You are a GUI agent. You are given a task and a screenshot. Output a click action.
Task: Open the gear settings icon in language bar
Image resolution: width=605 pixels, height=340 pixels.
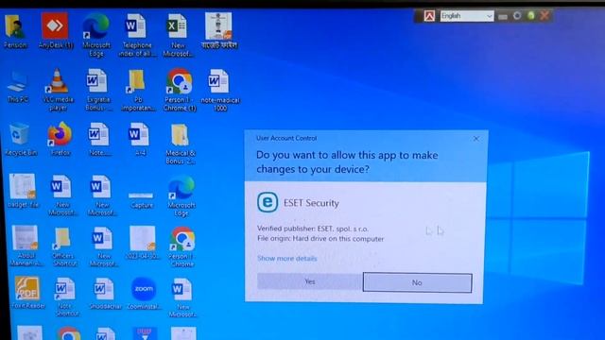(517, 16)
